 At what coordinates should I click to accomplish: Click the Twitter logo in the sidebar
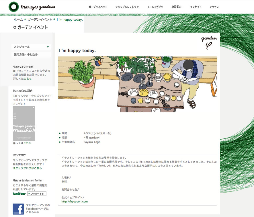coord(19,194)
